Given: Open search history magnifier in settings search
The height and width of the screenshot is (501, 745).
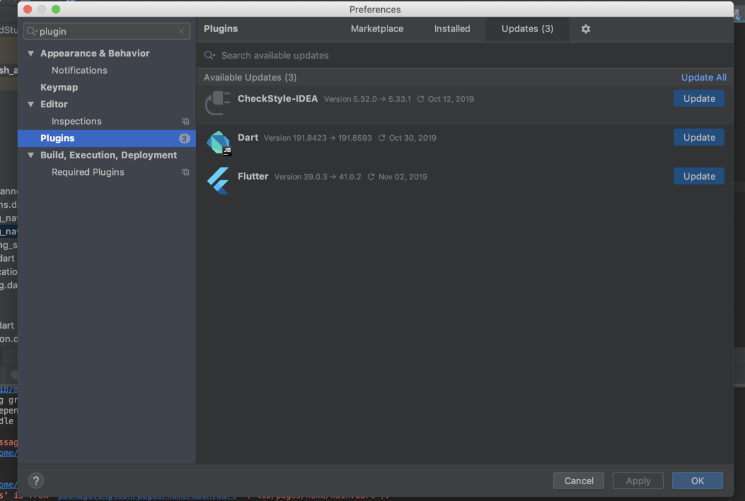Looking at the screenshot, I should [32, 31].
